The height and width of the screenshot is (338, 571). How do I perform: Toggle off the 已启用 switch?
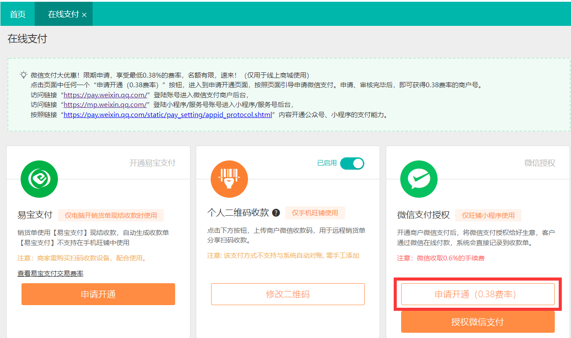(352, 163)
